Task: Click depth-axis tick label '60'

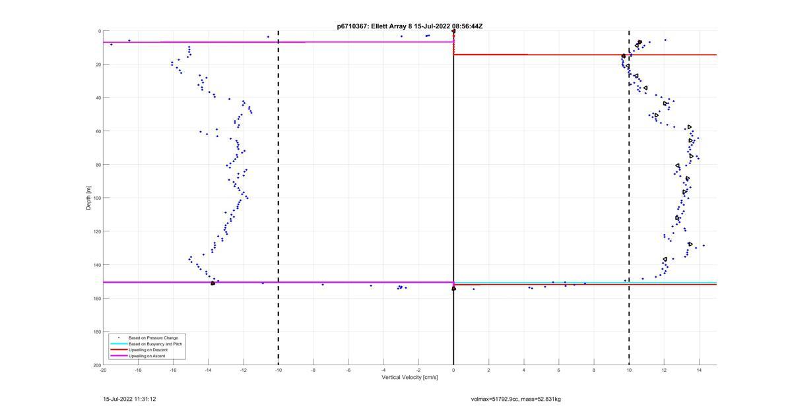Action: click(98, 131)
